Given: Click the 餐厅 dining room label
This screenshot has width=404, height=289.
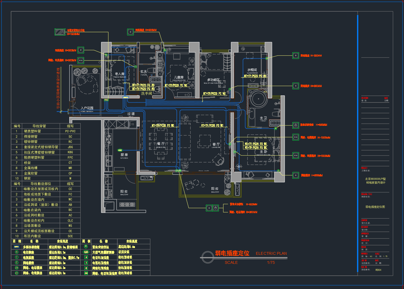Looking at the screenshot, I should click(161, 144).
